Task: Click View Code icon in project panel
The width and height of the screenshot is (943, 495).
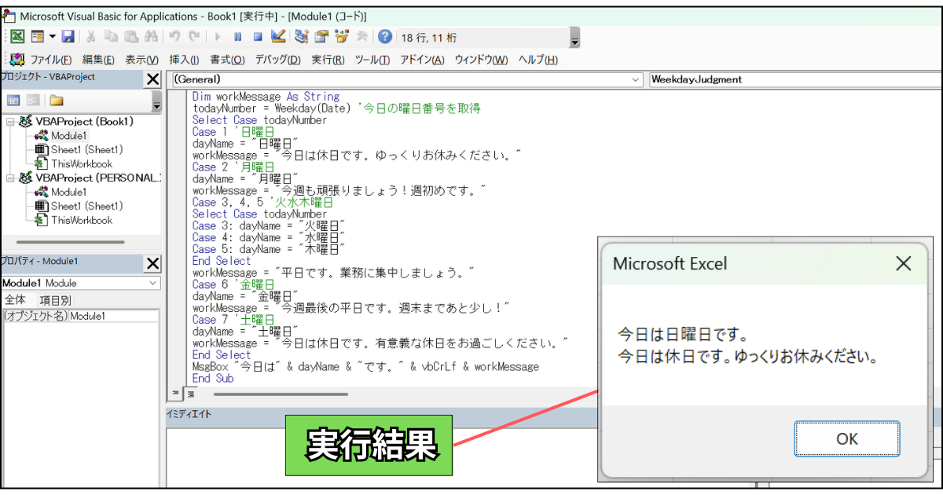Action: [x=13, y=101]
